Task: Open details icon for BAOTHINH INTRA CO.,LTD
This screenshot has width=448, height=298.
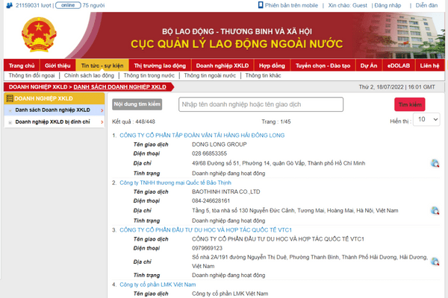Action: click(x=435, y=210)
